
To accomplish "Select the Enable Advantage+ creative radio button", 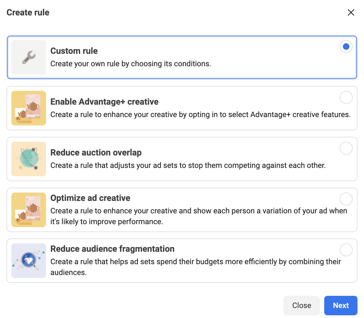I will point(346,97).
